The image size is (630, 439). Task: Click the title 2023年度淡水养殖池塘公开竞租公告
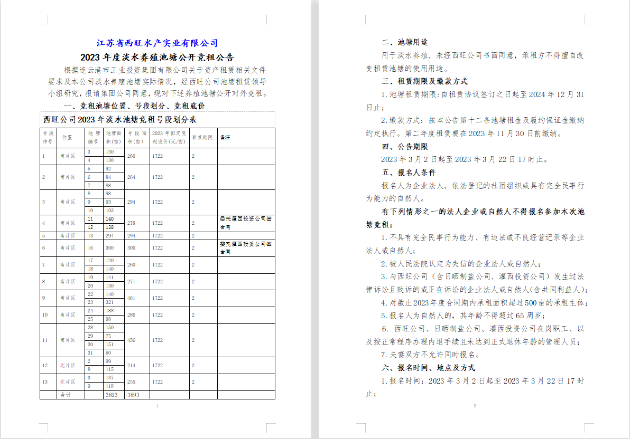tap(157, 57)
